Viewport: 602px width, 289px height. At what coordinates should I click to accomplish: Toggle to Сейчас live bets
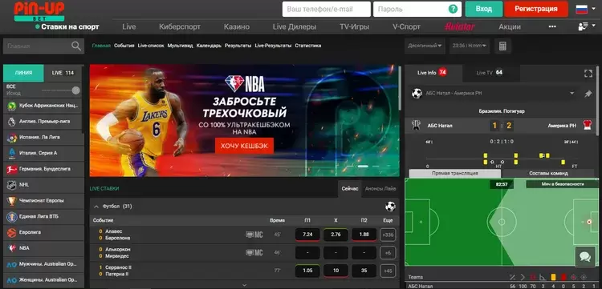point(350,189)
